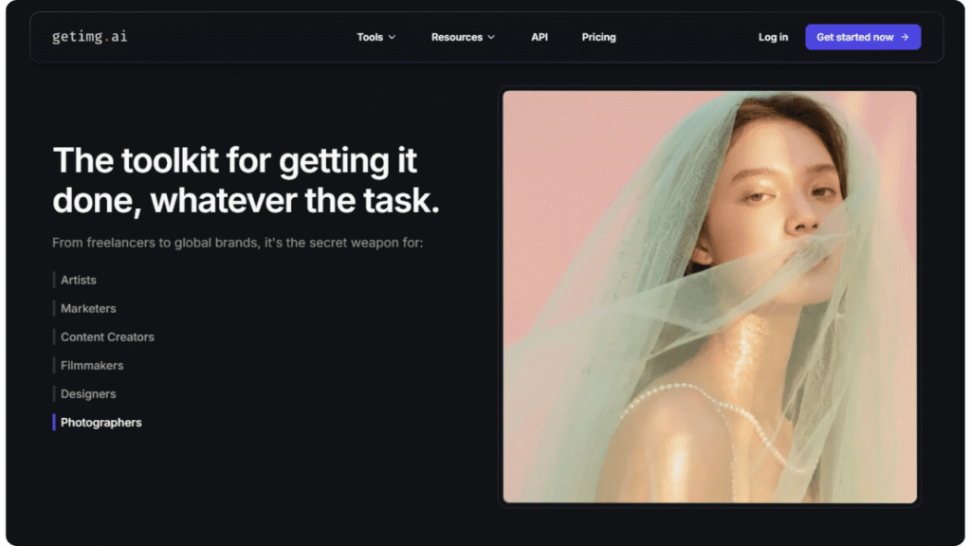Select the Designers entry
The width and height of the screenshot is (971, 546).
tap(88, 393)
